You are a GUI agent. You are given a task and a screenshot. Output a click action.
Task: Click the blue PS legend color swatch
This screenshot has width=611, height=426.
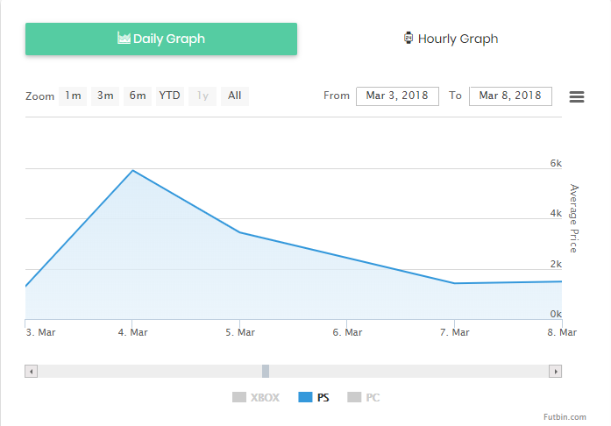305,397
